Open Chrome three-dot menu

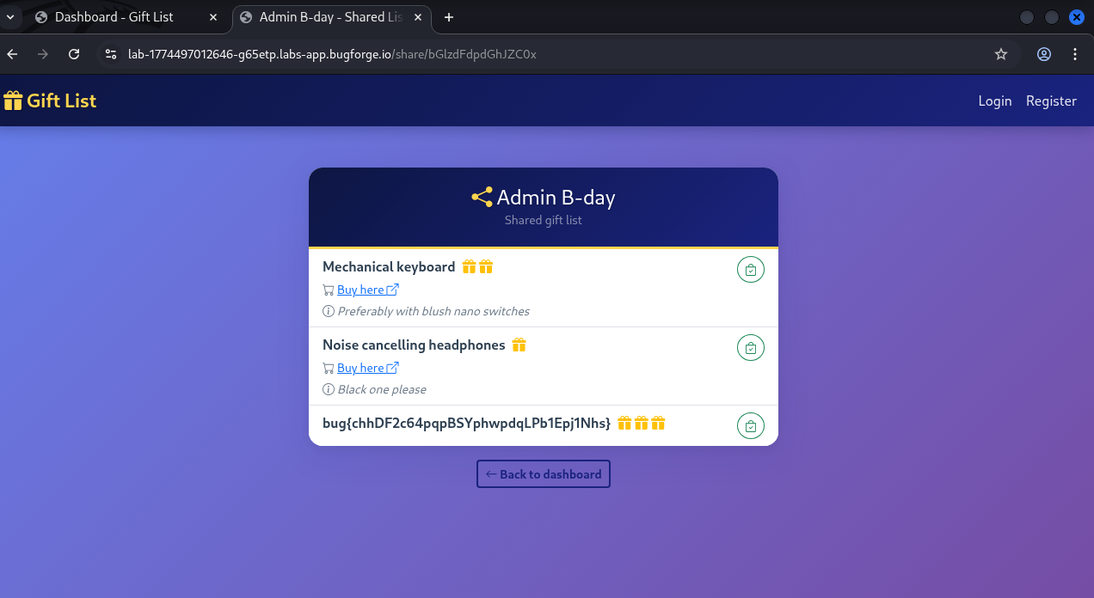tap(1075, 54)
